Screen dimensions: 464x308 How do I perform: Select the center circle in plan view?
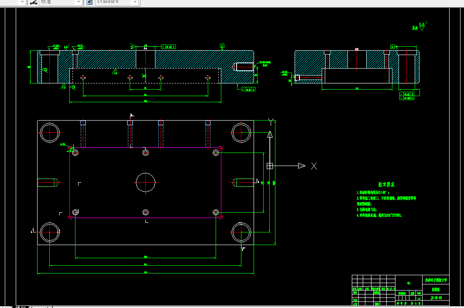[x=146, y=183]
